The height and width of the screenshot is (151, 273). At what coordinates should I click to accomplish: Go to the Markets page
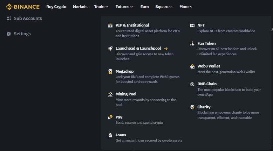(x=80, y=7)
